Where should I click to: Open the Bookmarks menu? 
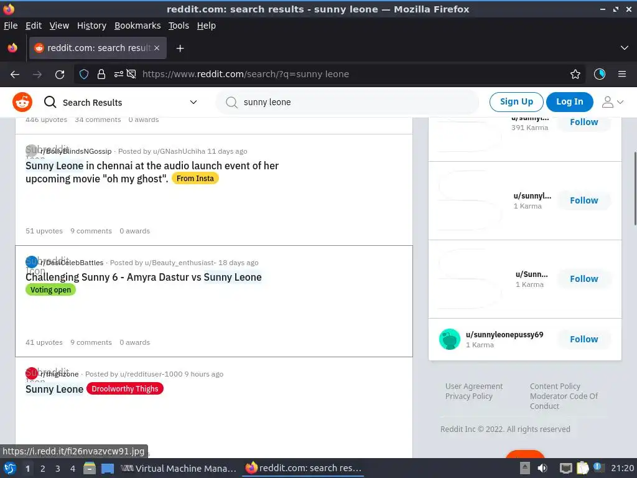coord(137,26)
